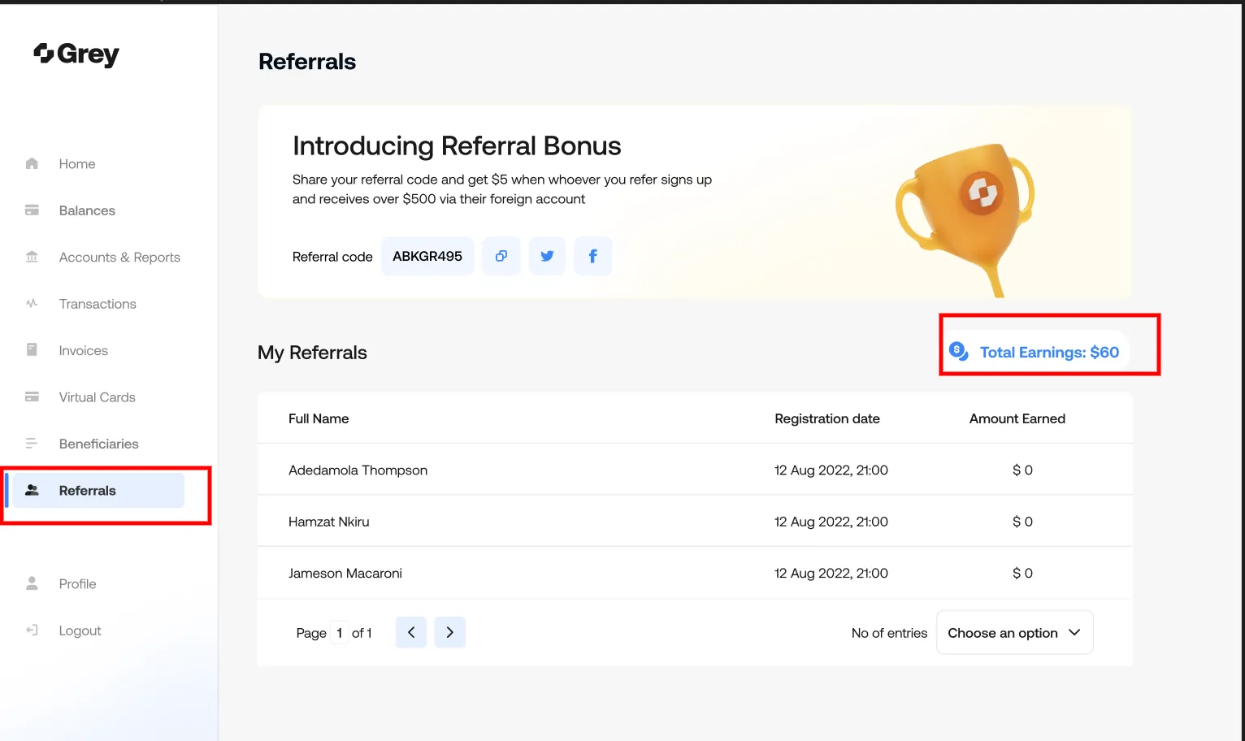The image size is (1245, 741).
Task: Click the Amount Earned column header
Action: [1017, 419]
